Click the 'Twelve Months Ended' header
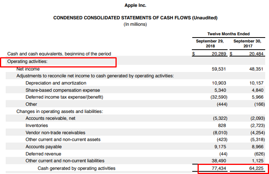 pyautogui.click(x=228, y=34)
